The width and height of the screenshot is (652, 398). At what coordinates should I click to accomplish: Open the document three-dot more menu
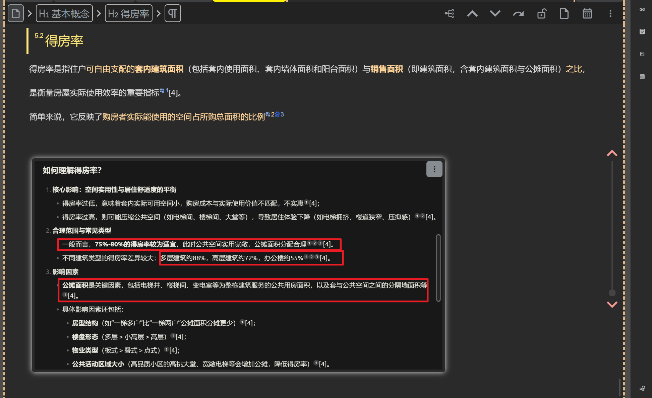click(x=610, y=13)
